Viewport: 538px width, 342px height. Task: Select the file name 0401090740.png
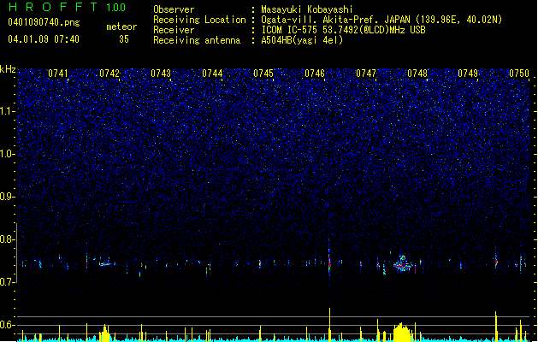click(44, 22)
